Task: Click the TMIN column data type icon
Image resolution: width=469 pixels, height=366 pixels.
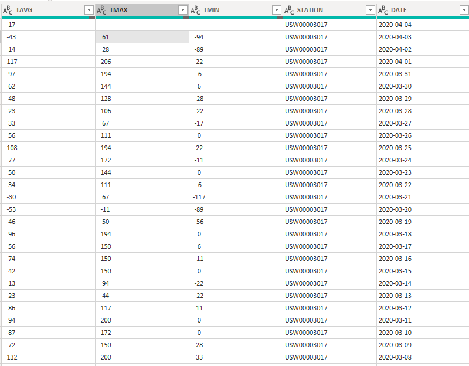Action: [x=195, y=10]
